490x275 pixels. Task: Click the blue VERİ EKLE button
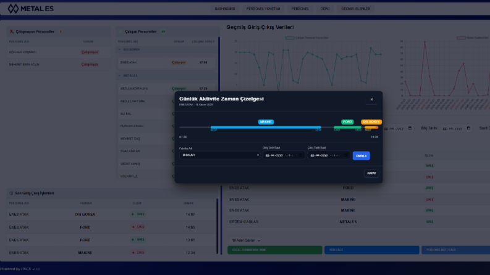pos(371,250)
